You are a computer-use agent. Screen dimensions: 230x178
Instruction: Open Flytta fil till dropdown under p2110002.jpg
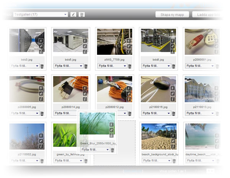(25, 160)
